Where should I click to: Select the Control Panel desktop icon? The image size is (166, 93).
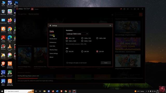(3, 21)
